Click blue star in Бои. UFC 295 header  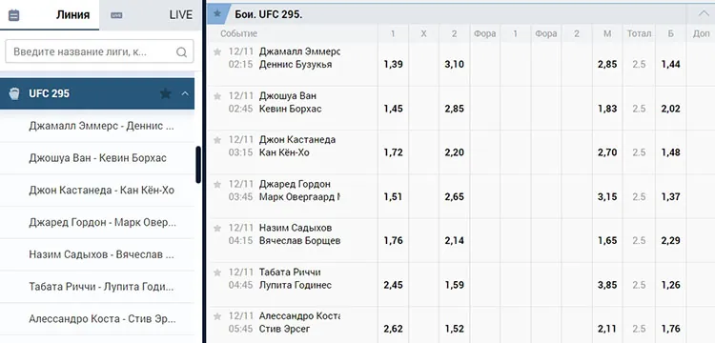217,13
